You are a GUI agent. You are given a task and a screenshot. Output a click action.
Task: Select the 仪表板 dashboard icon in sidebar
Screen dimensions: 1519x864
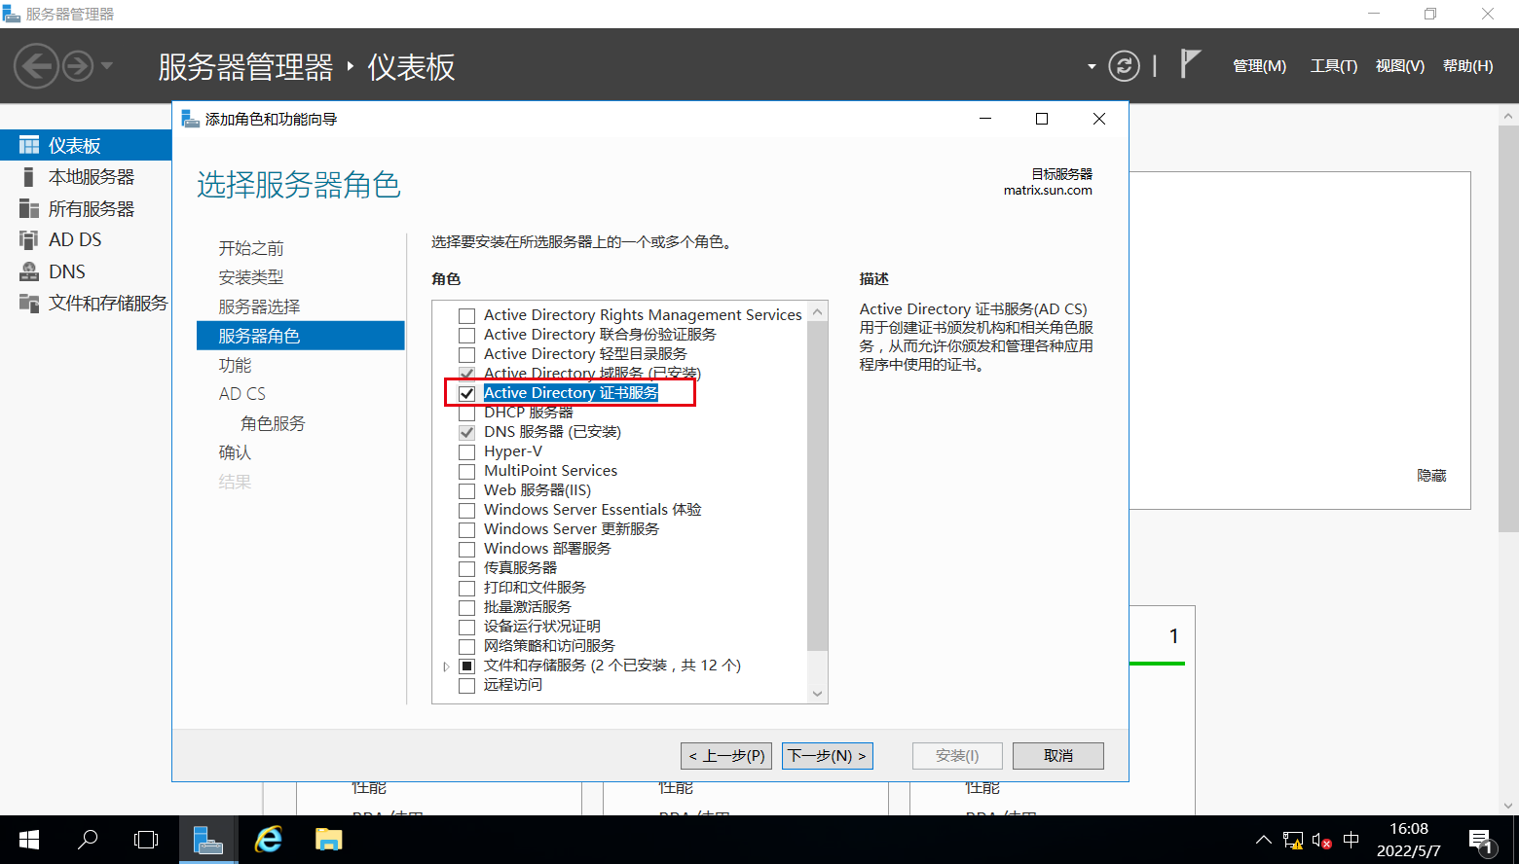coord(29,145)
